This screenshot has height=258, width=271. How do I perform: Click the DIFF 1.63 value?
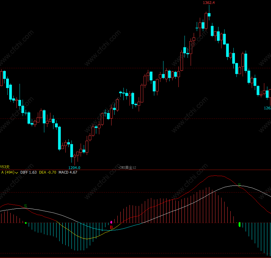(x=28, y=172)
